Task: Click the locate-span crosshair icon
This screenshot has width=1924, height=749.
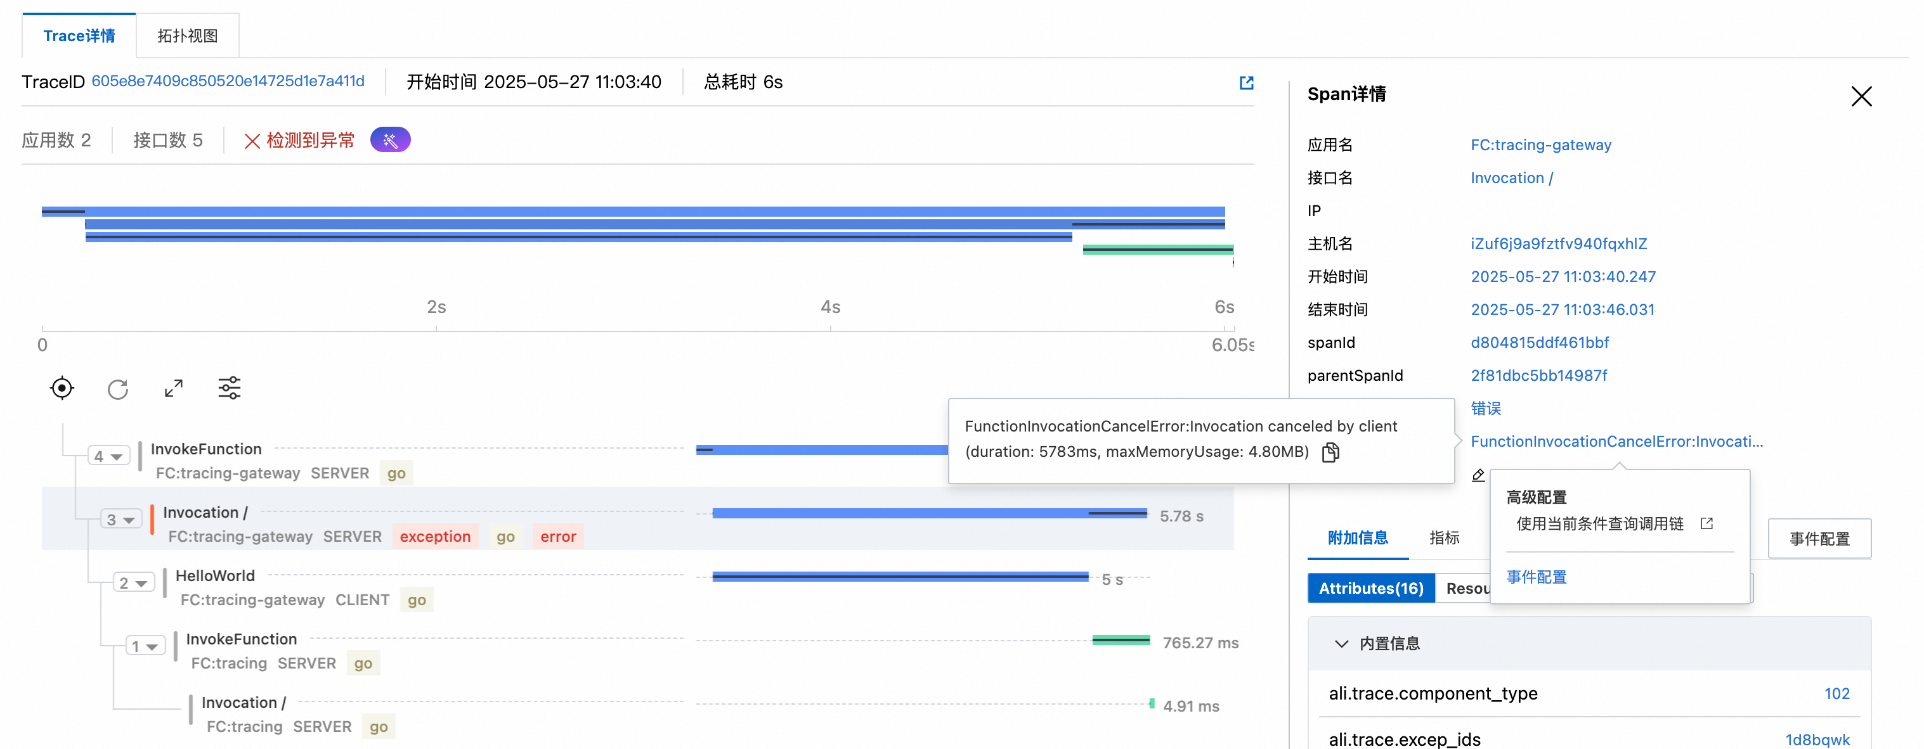Action: [x=62, y=388]
